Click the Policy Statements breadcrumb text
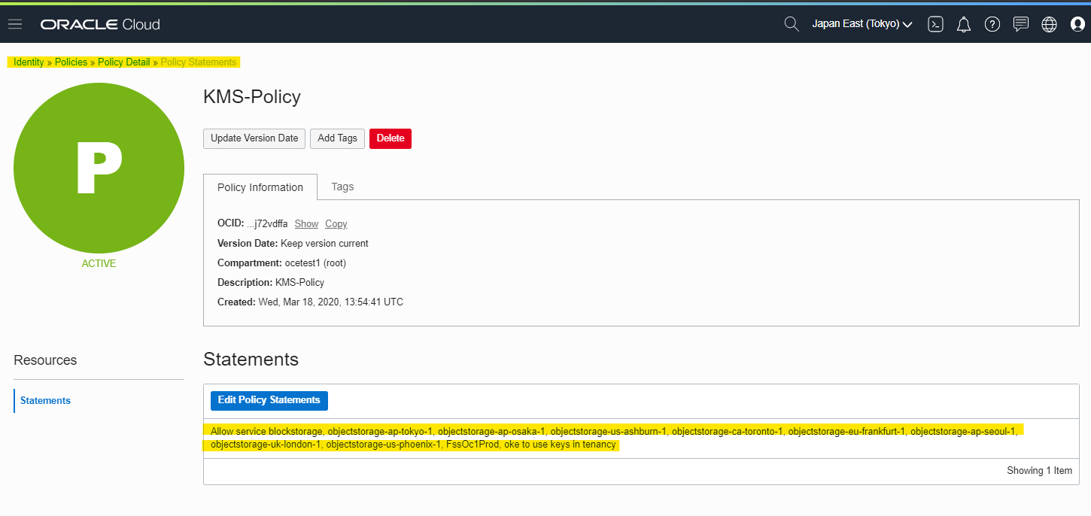 (199, 62)
